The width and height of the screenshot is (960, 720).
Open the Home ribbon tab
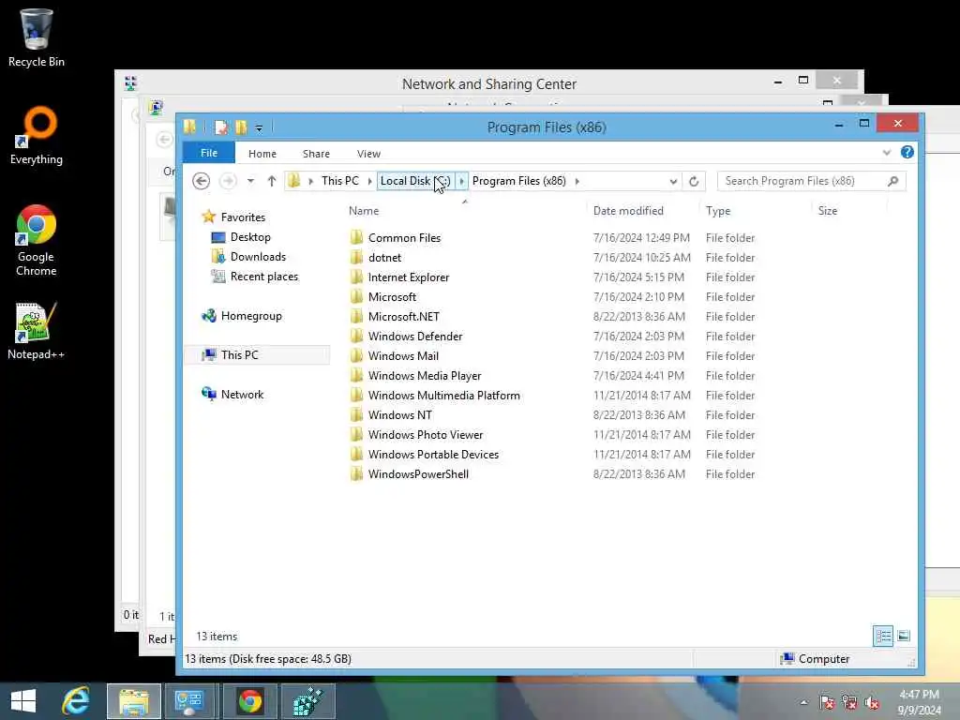[262, 154]
